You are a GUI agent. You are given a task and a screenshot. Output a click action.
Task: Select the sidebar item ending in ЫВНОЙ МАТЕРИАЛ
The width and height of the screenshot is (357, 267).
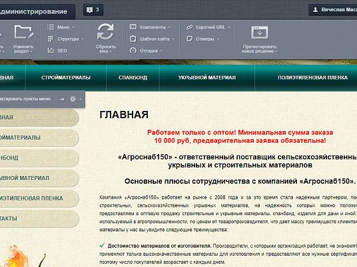pyautogui.click(x=39, y=178)
